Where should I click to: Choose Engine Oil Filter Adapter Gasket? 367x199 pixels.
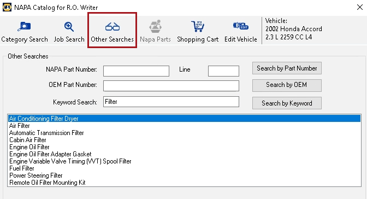click(x=184, y=154)
